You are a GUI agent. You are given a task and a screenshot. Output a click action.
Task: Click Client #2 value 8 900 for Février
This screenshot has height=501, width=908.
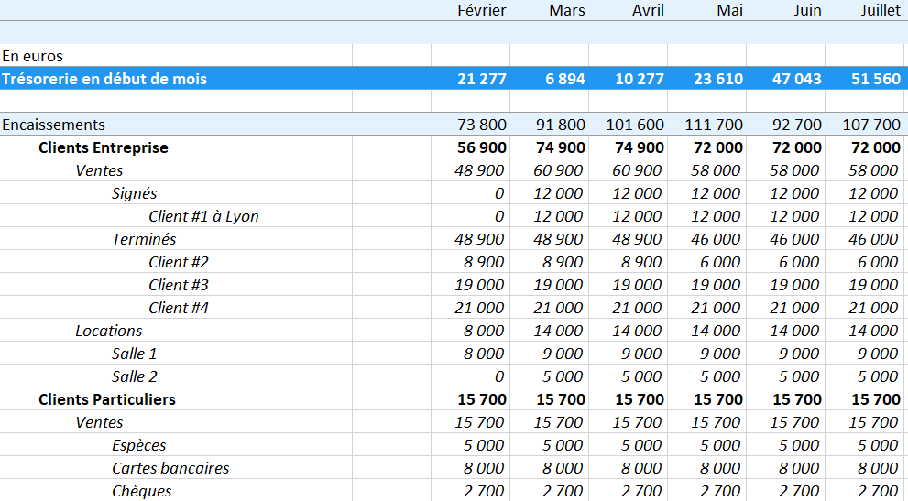click(484, 262)
